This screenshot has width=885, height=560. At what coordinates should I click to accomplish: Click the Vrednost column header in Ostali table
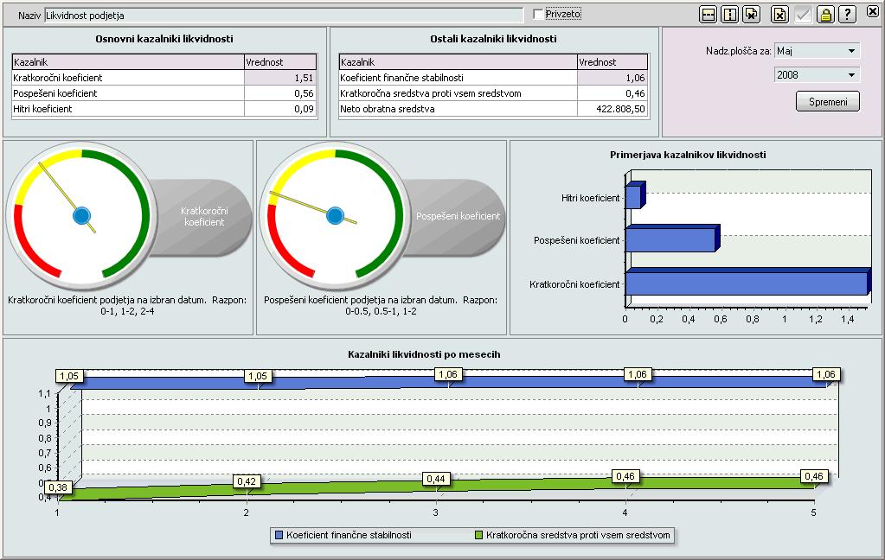pos(612,62)
